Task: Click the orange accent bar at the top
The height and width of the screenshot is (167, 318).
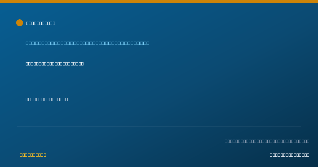Action: pyautogui.click(x=159, y=1)
